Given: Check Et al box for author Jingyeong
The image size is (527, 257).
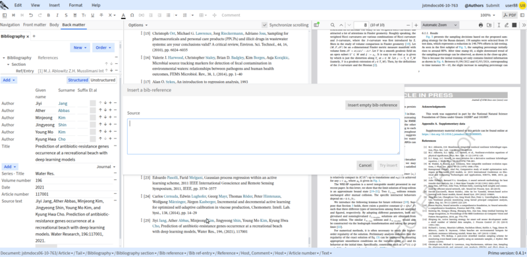Looking at the screenshot, I should [x=93, y=125].
